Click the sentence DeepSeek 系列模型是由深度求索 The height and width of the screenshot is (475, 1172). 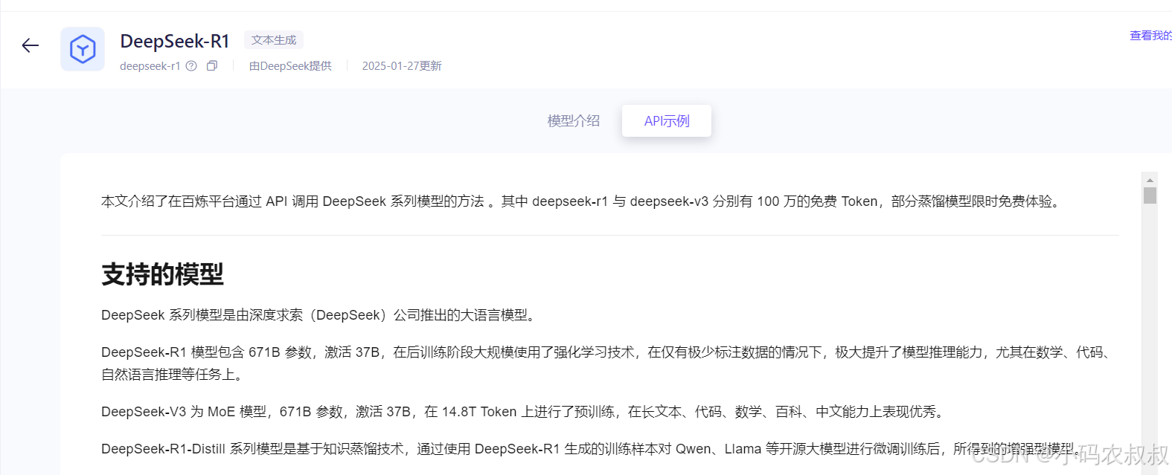(320, 315)
